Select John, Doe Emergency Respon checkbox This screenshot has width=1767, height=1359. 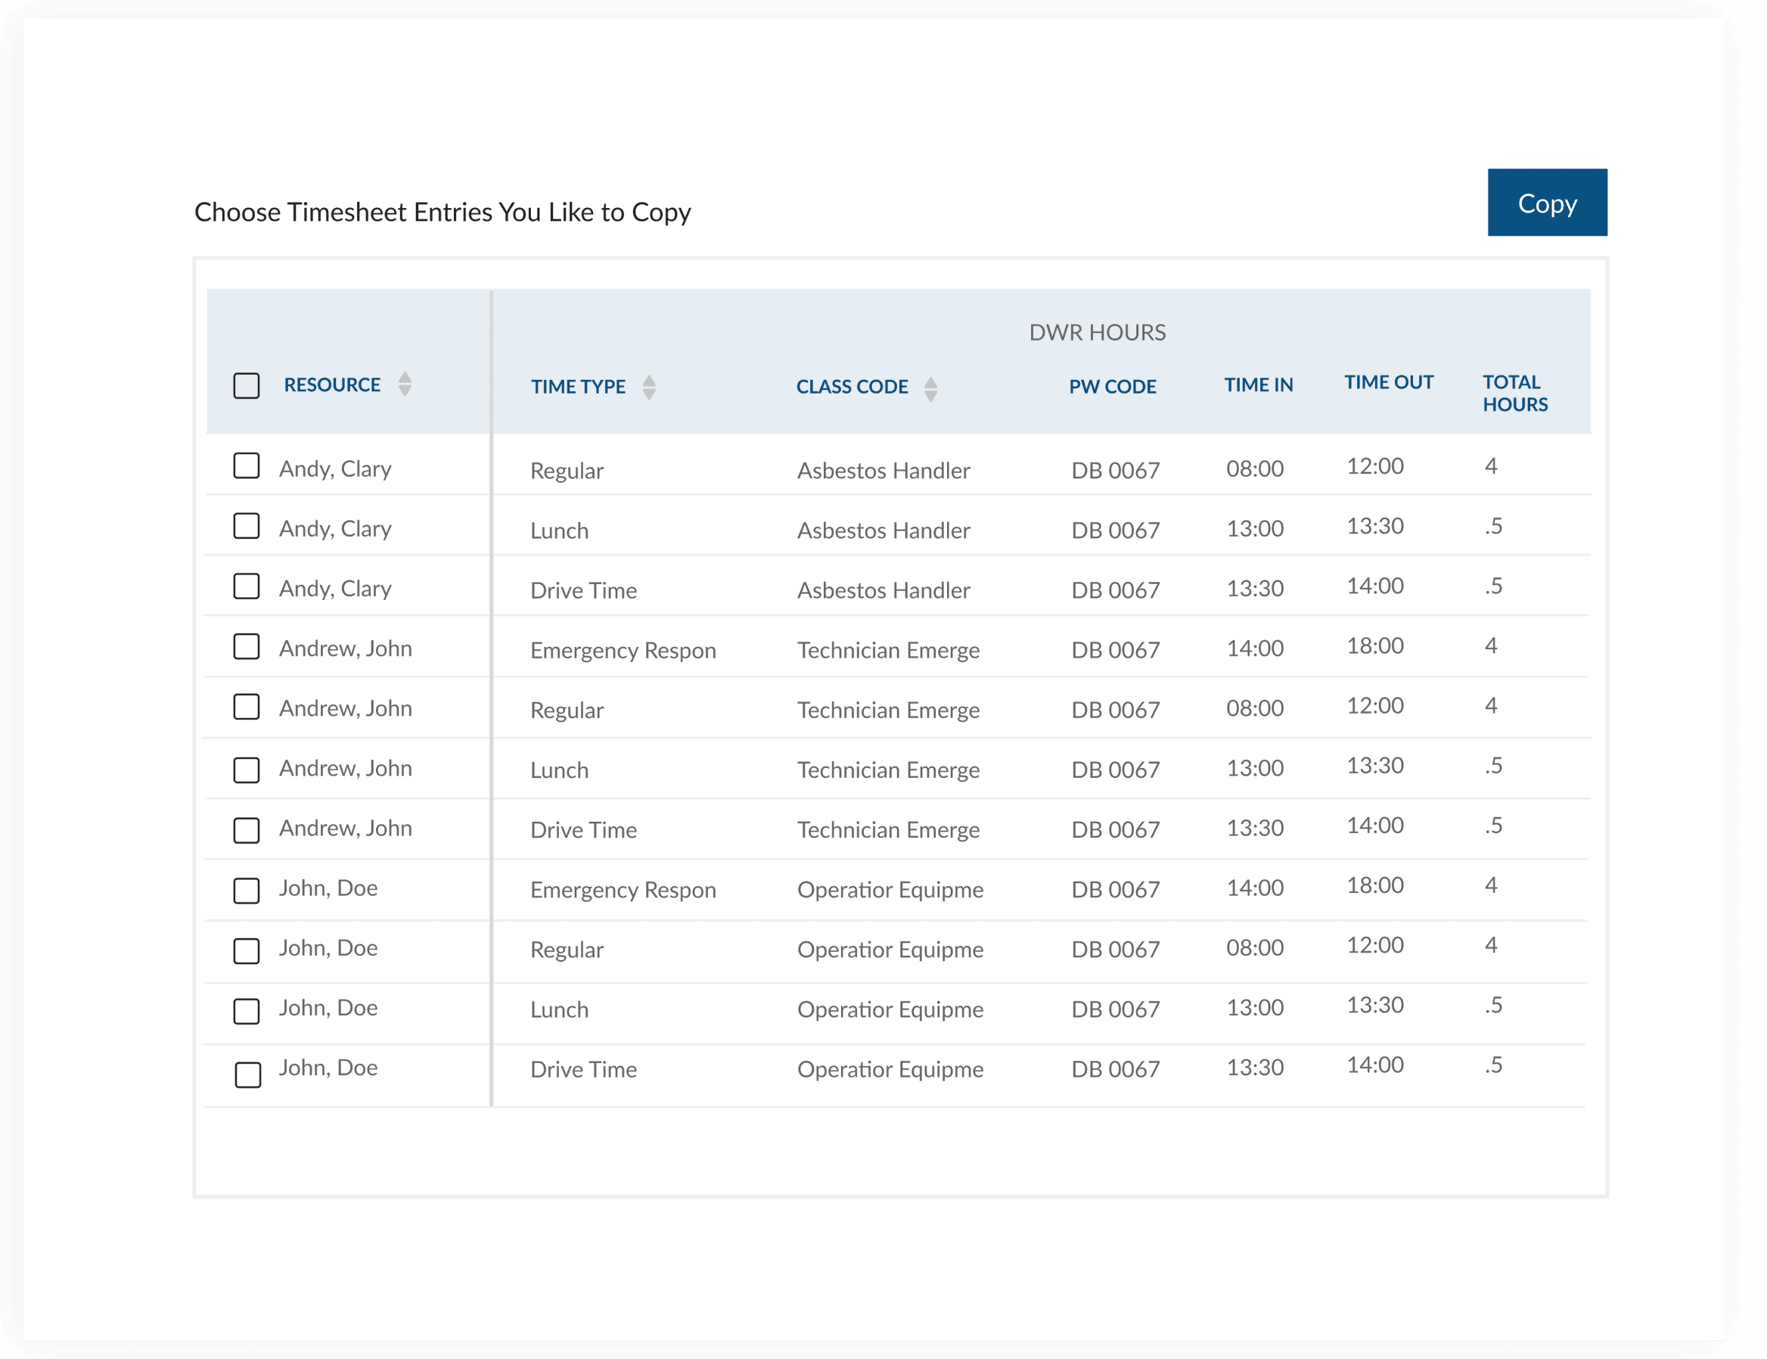pos(247,891)
